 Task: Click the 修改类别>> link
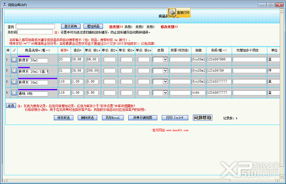169,27
